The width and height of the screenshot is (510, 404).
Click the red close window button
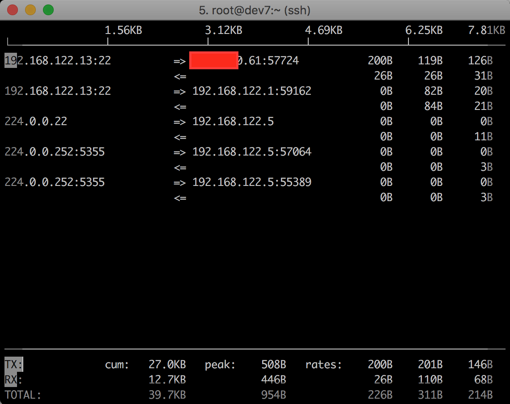13,9
